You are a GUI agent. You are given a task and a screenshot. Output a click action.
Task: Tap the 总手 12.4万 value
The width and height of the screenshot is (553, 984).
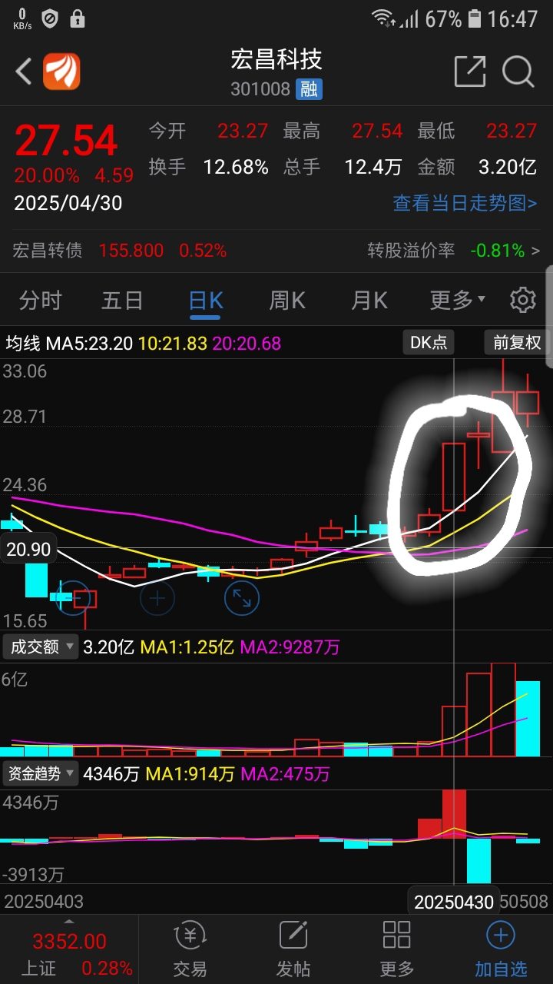(373, 167)
